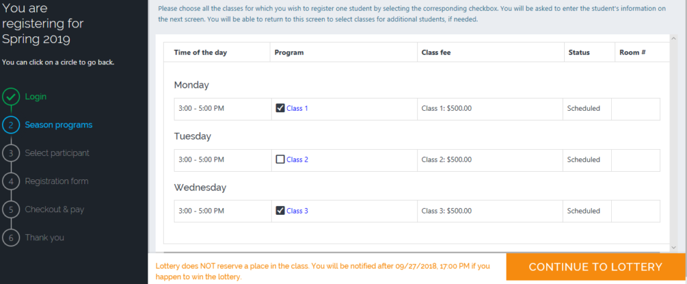The height and width of the screenshot is (284, 687).
Task: Click the scrollbar down arrow
Action: [x=674, y=248]
